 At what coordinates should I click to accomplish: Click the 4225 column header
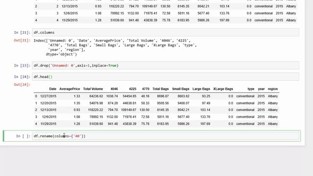click(x=133, y=89)
